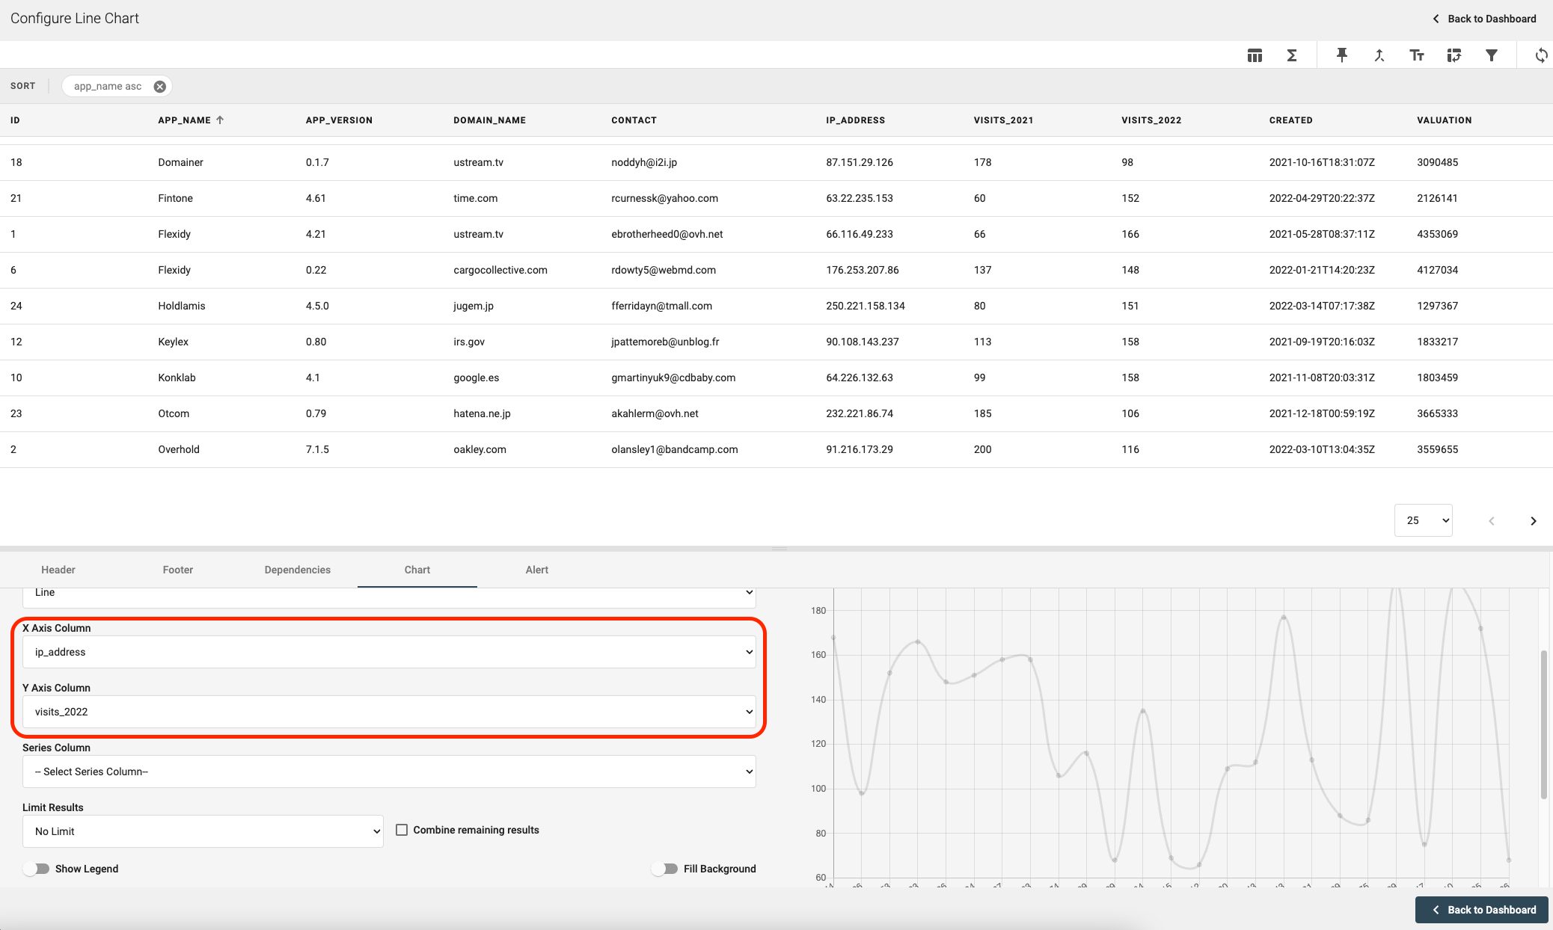Click the text format Tt icon
Viewport: 1553px width, 930px height.
click(1417, 55)
